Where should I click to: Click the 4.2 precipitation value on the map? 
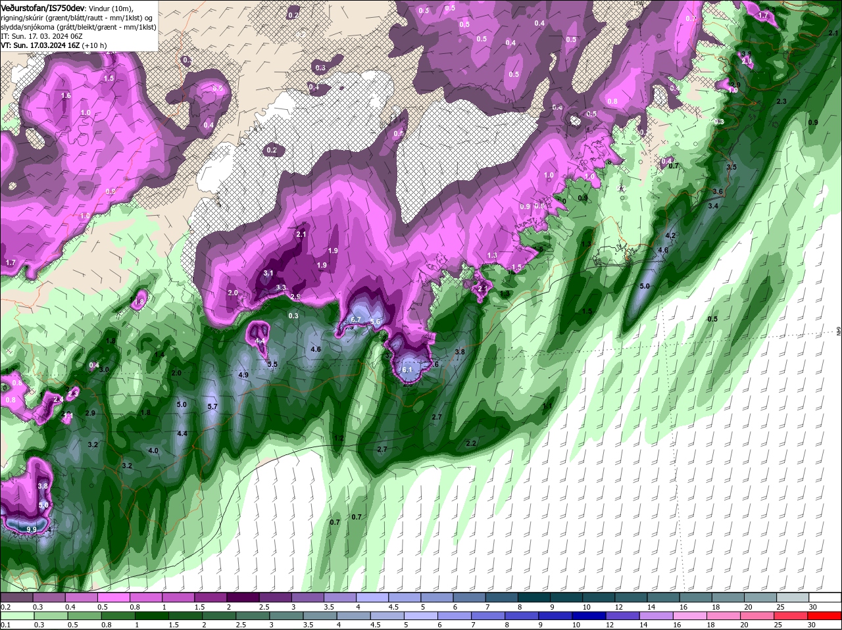click(x=671, y=235)
